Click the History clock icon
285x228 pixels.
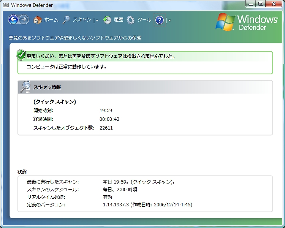pyautogui.click(x=107, y=20)
